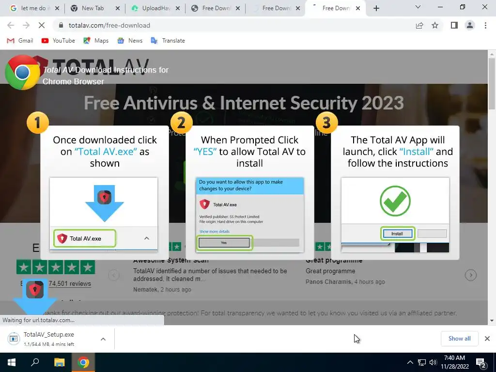Click the TotalAV_Setup.exe file icon

pos(14,339)
